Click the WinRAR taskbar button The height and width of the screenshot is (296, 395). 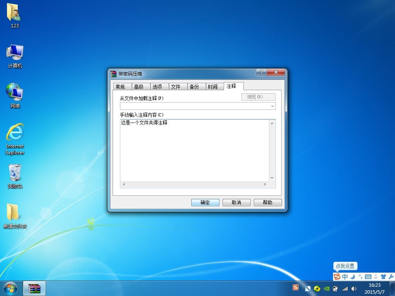[34, 288]
